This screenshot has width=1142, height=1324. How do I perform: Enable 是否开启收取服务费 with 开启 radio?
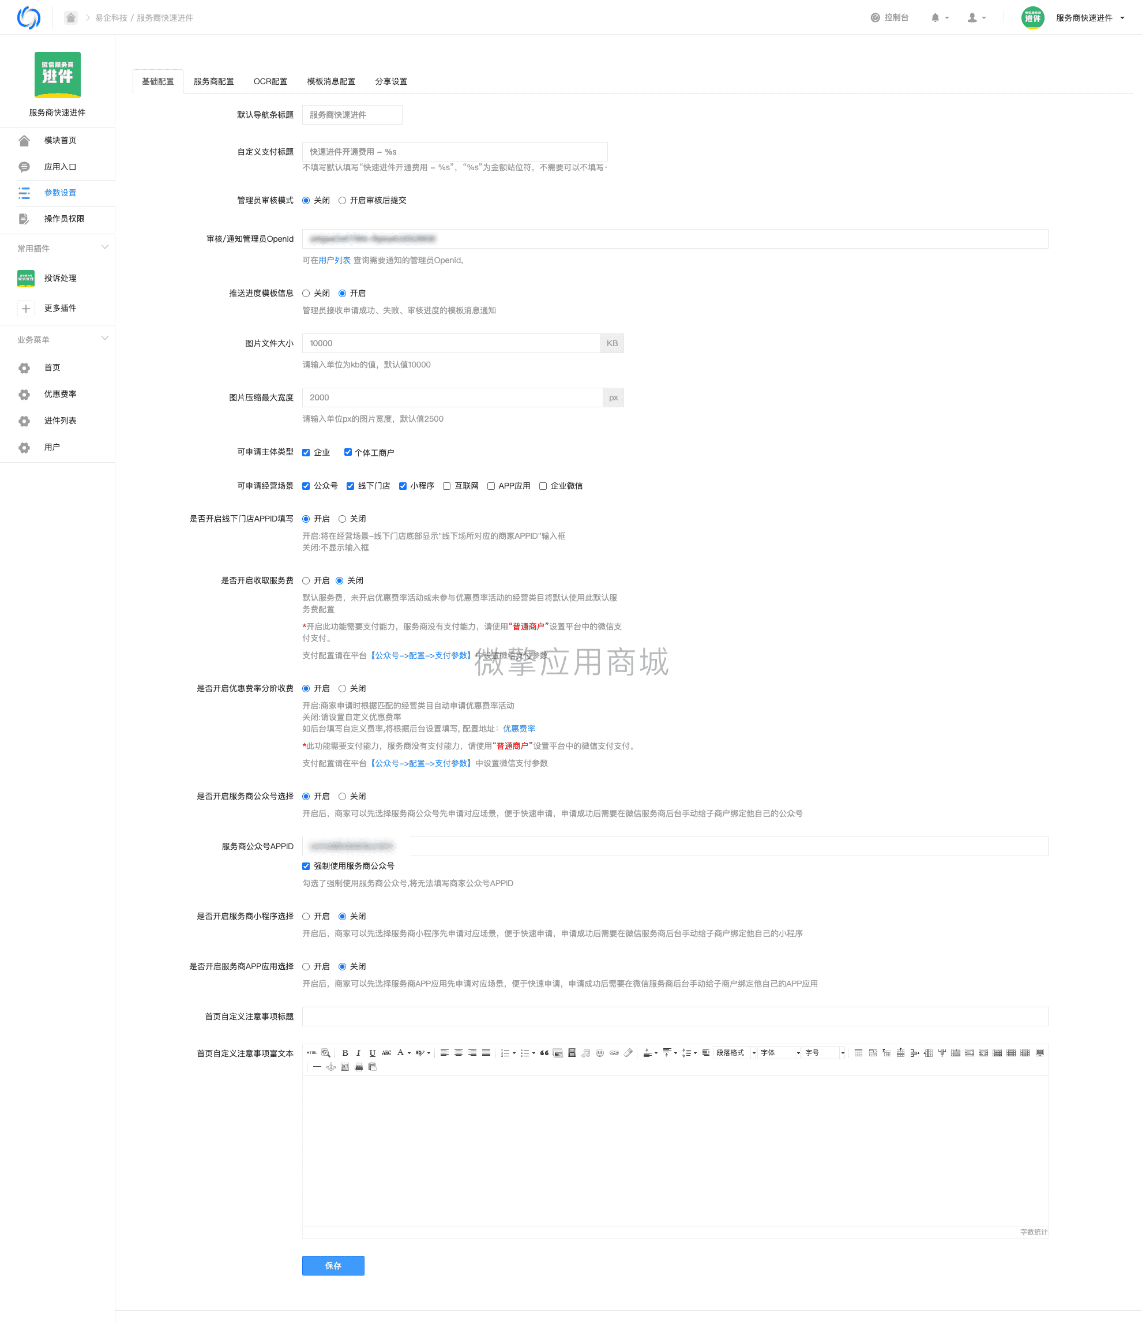tap(306, 581)
